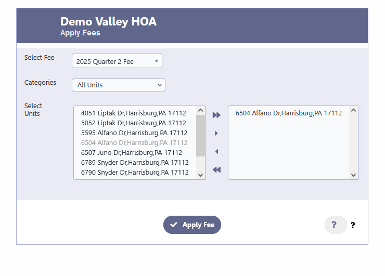
Task: Add selected unit with single right arrow
Action: 216,133
